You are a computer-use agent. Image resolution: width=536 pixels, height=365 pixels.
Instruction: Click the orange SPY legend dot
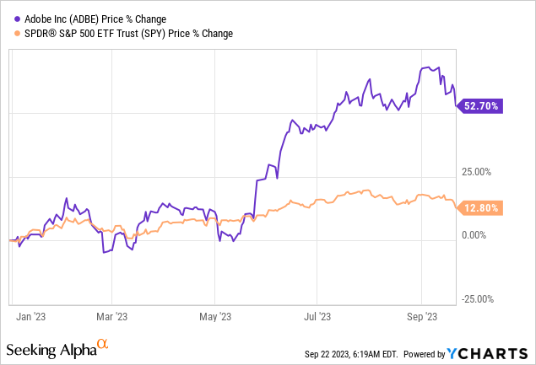point(9,33)
